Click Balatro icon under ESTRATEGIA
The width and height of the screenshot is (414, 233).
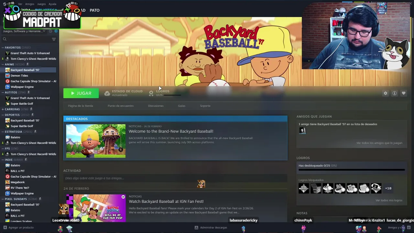7,137
